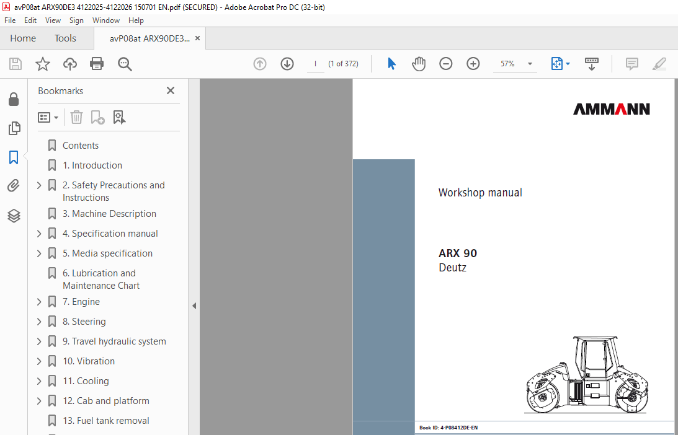
Task: Jump to 13. Fuel tank removal bookmark
Action: click(105, 421)
